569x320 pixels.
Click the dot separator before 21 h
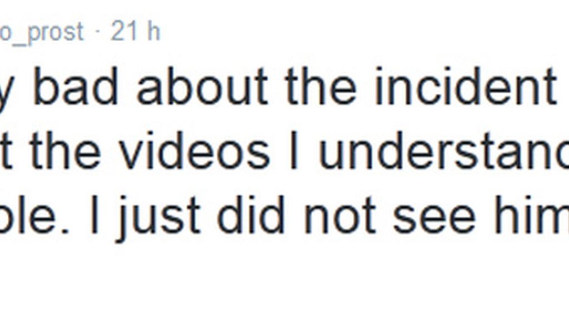[x=97, y=33]
